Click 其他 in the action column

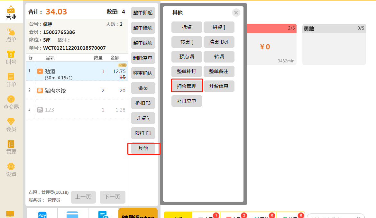(143, 148)
